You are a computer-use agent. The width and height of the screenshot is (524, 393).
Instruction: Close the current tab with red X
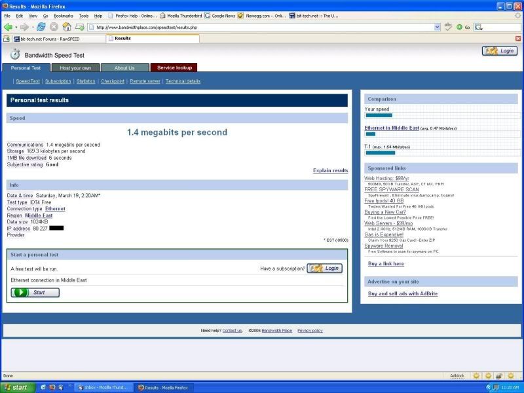pos(518,39)
